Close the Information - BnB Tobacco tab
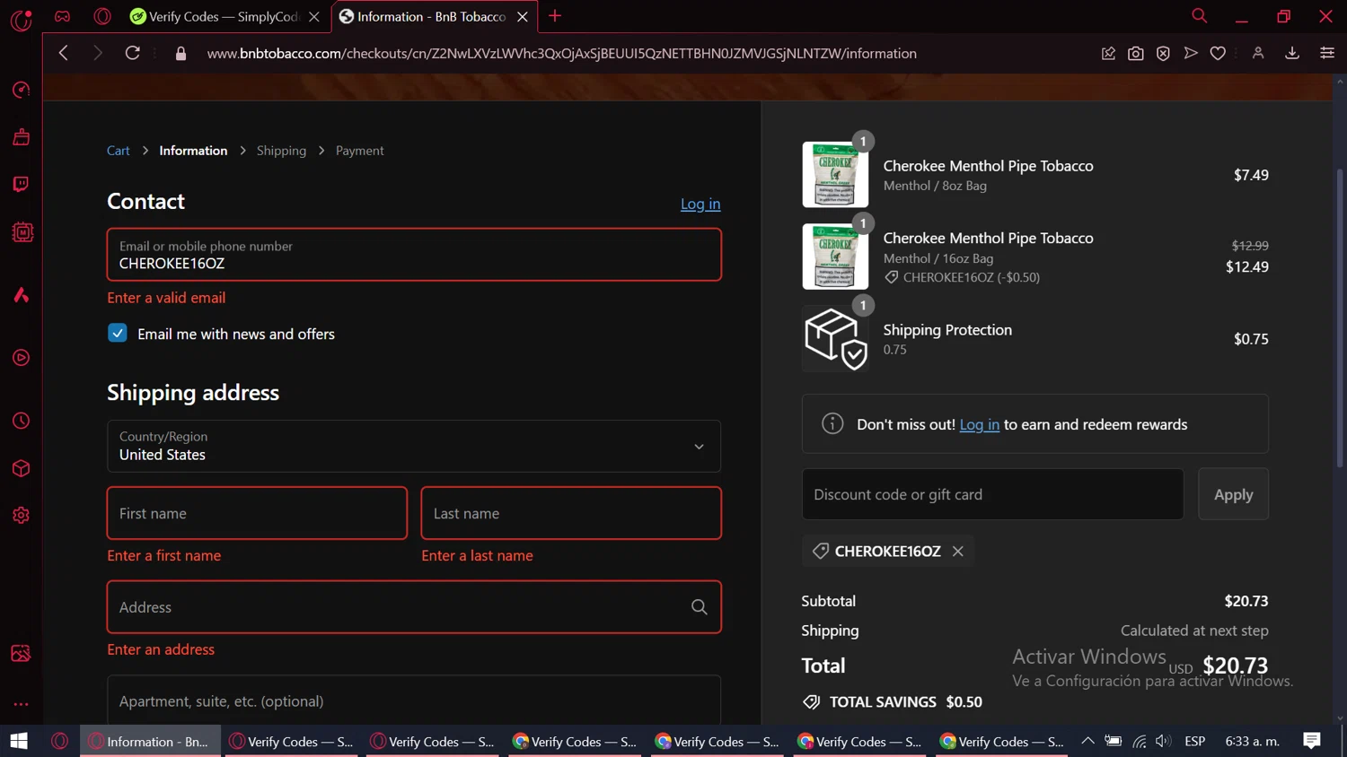 coord(523,16)
